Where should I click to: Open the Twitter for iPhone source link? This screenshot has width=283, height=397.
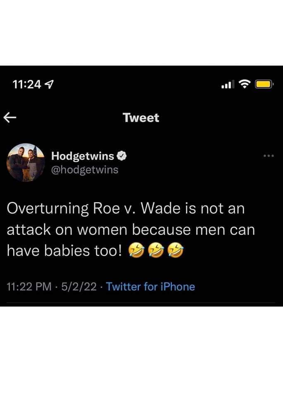coord(151,287)
